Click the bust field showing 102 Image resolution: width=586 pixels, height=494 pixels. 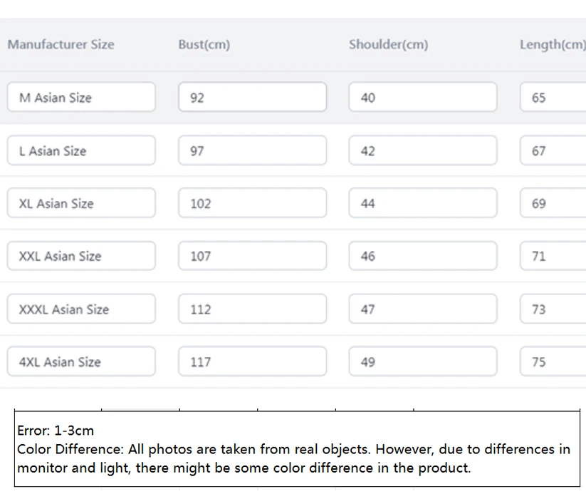coord(252,203)
